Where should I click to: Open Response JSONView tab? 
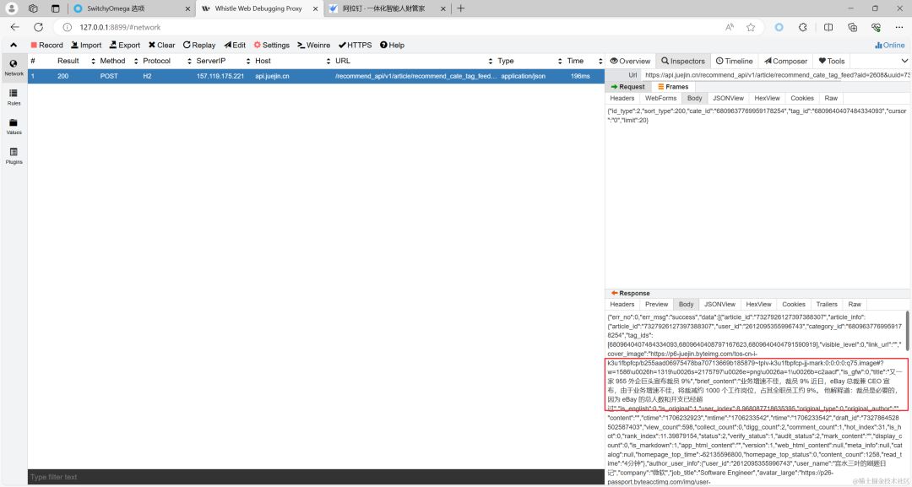(719, 304)
